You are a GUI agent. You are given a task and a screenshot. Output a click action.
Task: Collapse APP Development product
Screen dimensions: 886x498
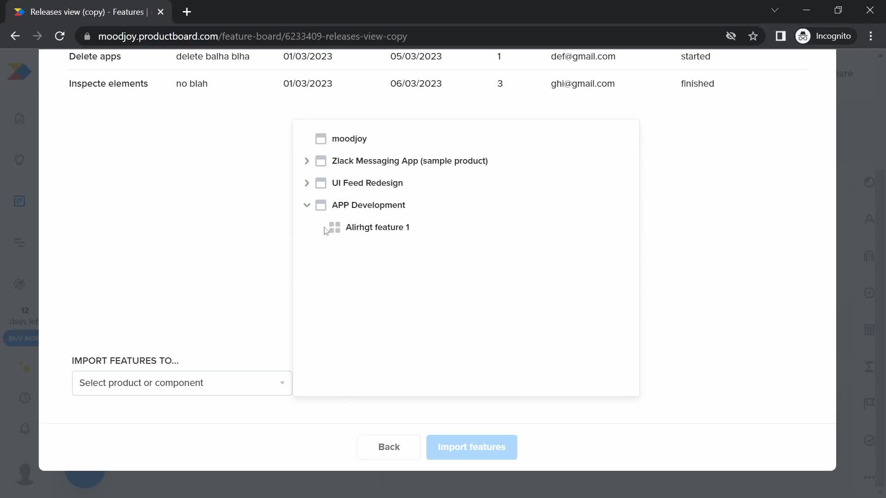pos(307,205)
